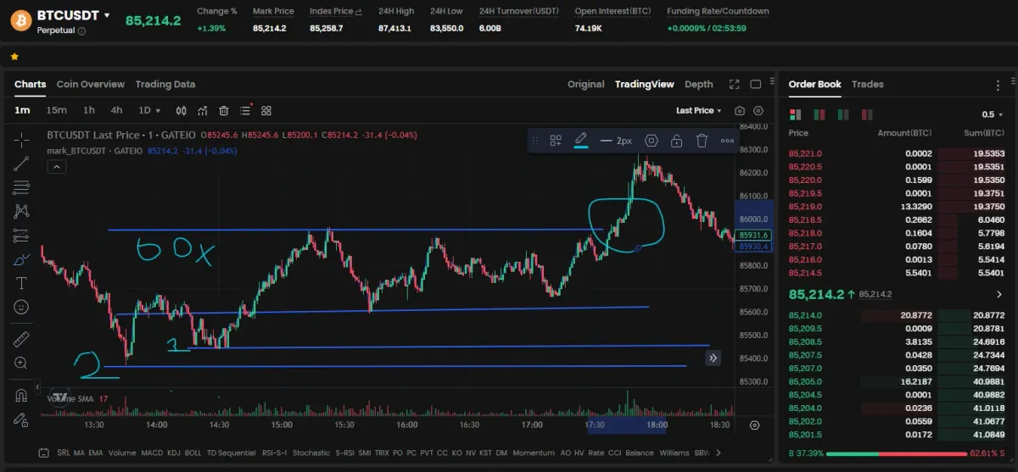Delete the selected drawing via floating toolbar
Screen dimensions: 1018x472
click(x=702, y=141)
